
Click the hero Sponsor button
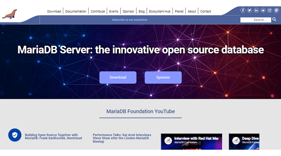click(x=163, y=77)
